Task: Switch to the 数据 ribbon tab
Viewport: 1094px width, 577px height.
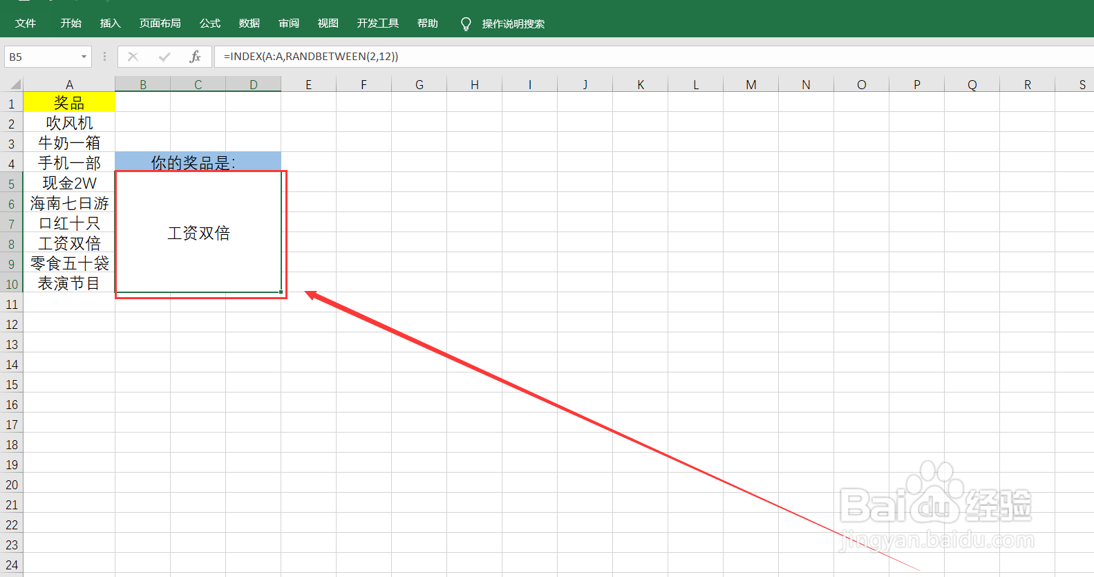Action: (249, 23)
